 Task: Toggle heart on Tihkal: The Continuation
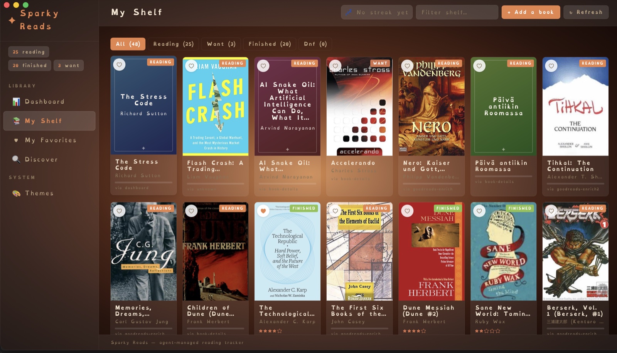pyautogui.click(x=551, y=66)
